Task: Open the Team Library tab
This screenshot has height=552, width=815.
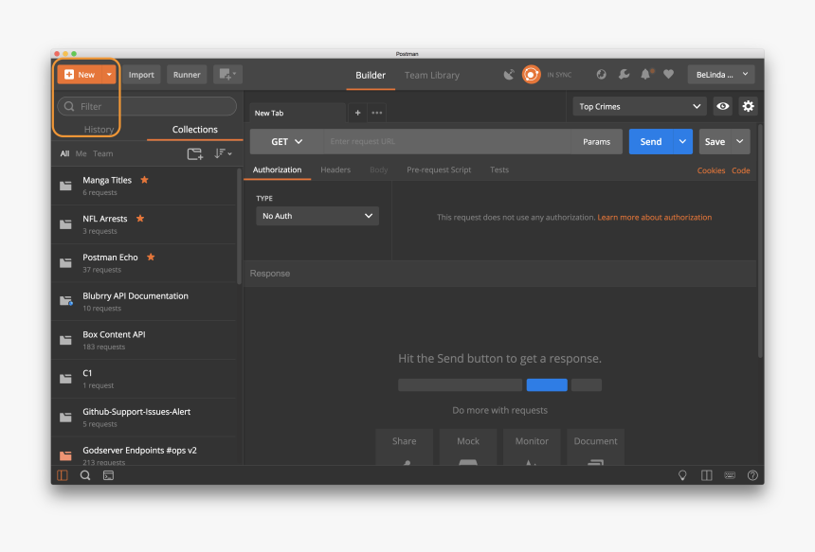Action: [431, 75]
